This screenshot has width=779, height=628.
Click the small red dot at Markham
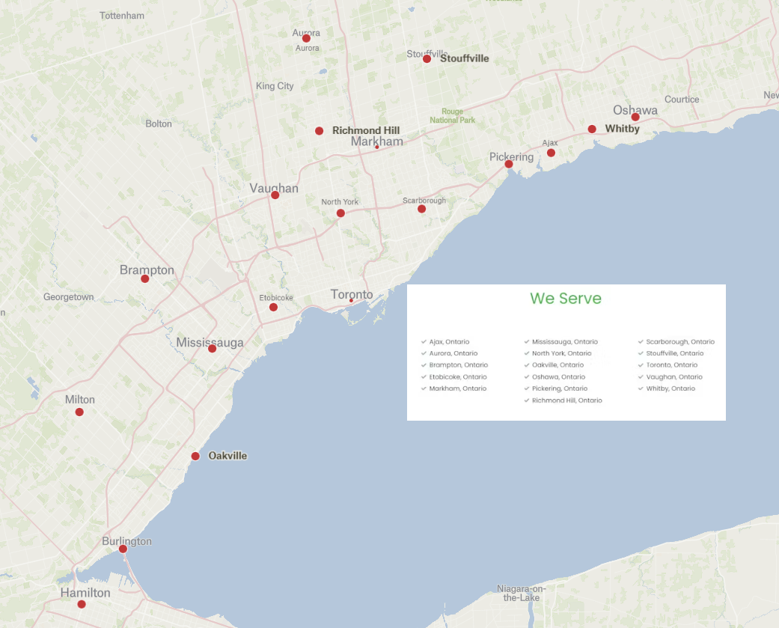(x=377, y=147)
